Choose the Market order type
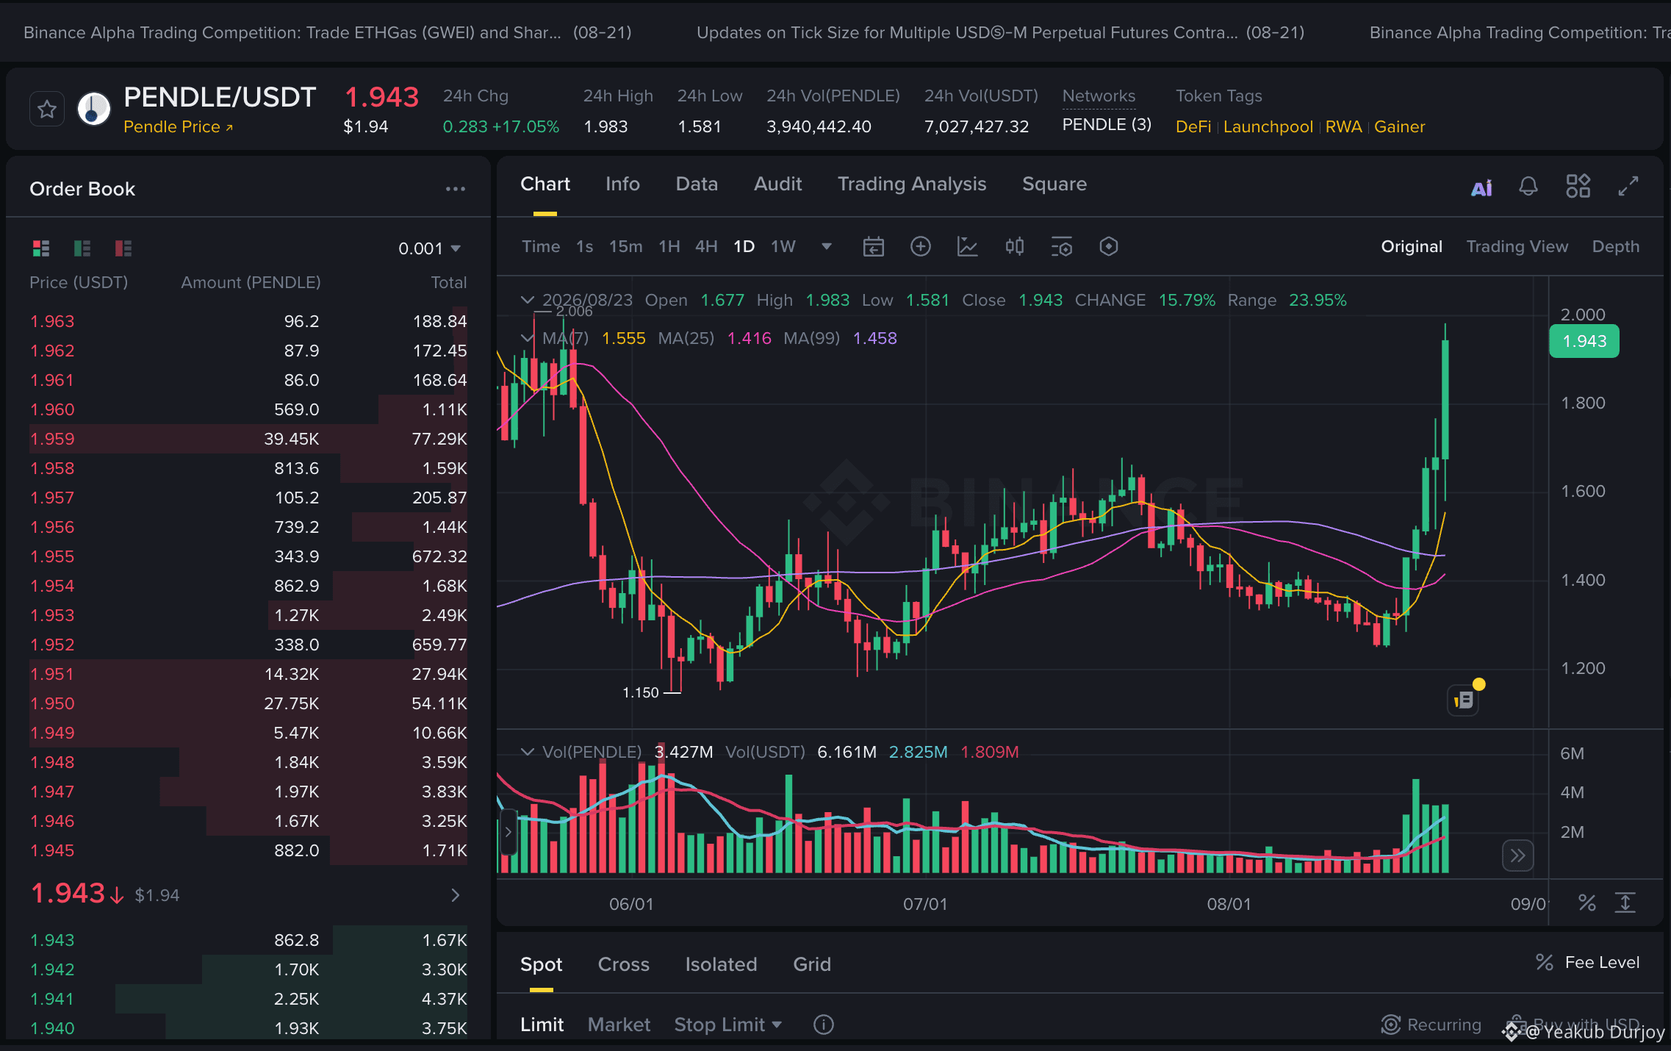1671x1051 pixels. 619,1025
